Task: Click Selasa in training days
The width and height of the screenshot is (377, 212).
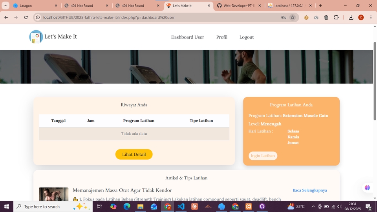Action: pyautogui.click(x=293, y=131)
